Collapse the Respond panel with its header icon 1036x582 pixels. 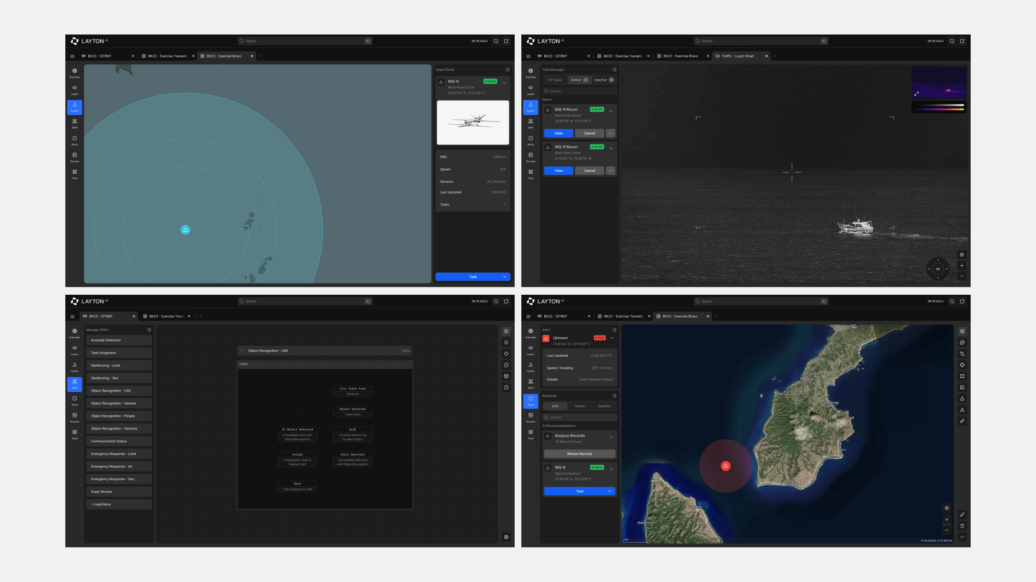(x=614, y=396)
